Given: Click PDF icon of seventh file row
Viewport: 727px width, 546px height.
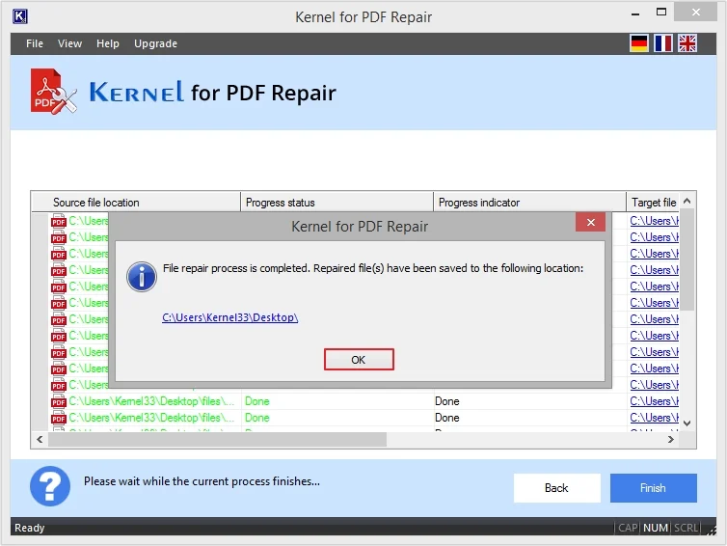Looking at the screenshot, I should tap(59, 319).
